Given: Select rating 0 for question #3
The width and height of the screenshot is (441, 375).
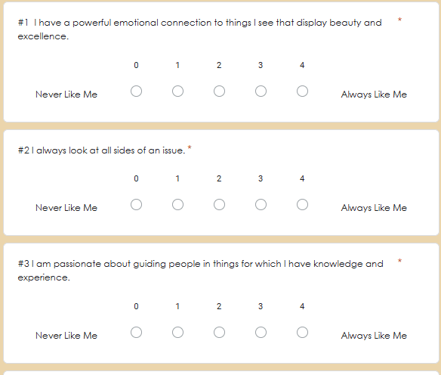Looking at the screenshot, I should click(x=136, y=333).
